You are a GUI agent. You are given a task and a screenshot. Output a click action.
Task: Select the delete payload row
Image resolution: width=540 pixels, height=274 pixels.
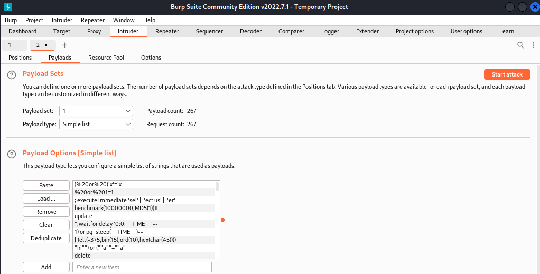coord(144,255)
